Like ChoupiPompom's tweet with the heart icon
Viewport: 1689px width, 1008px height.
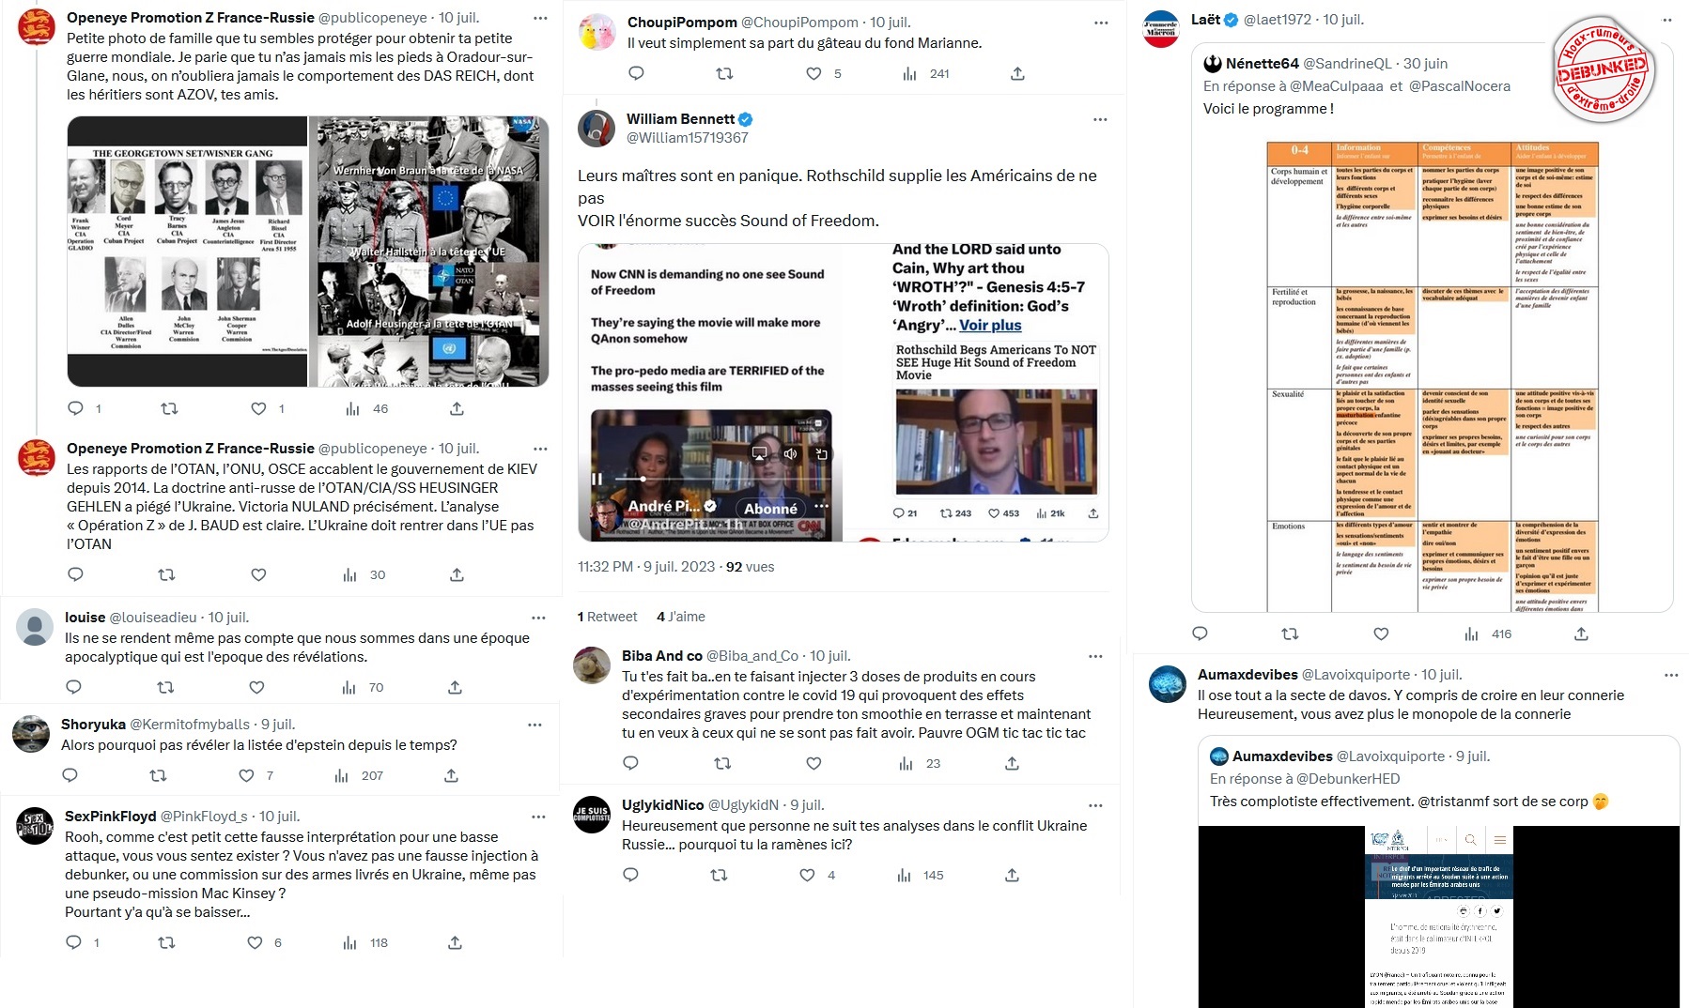814,73
